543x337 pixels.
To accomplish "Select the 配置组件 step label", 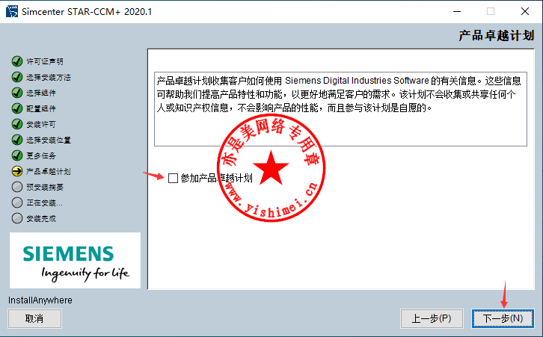I will 41,108.
